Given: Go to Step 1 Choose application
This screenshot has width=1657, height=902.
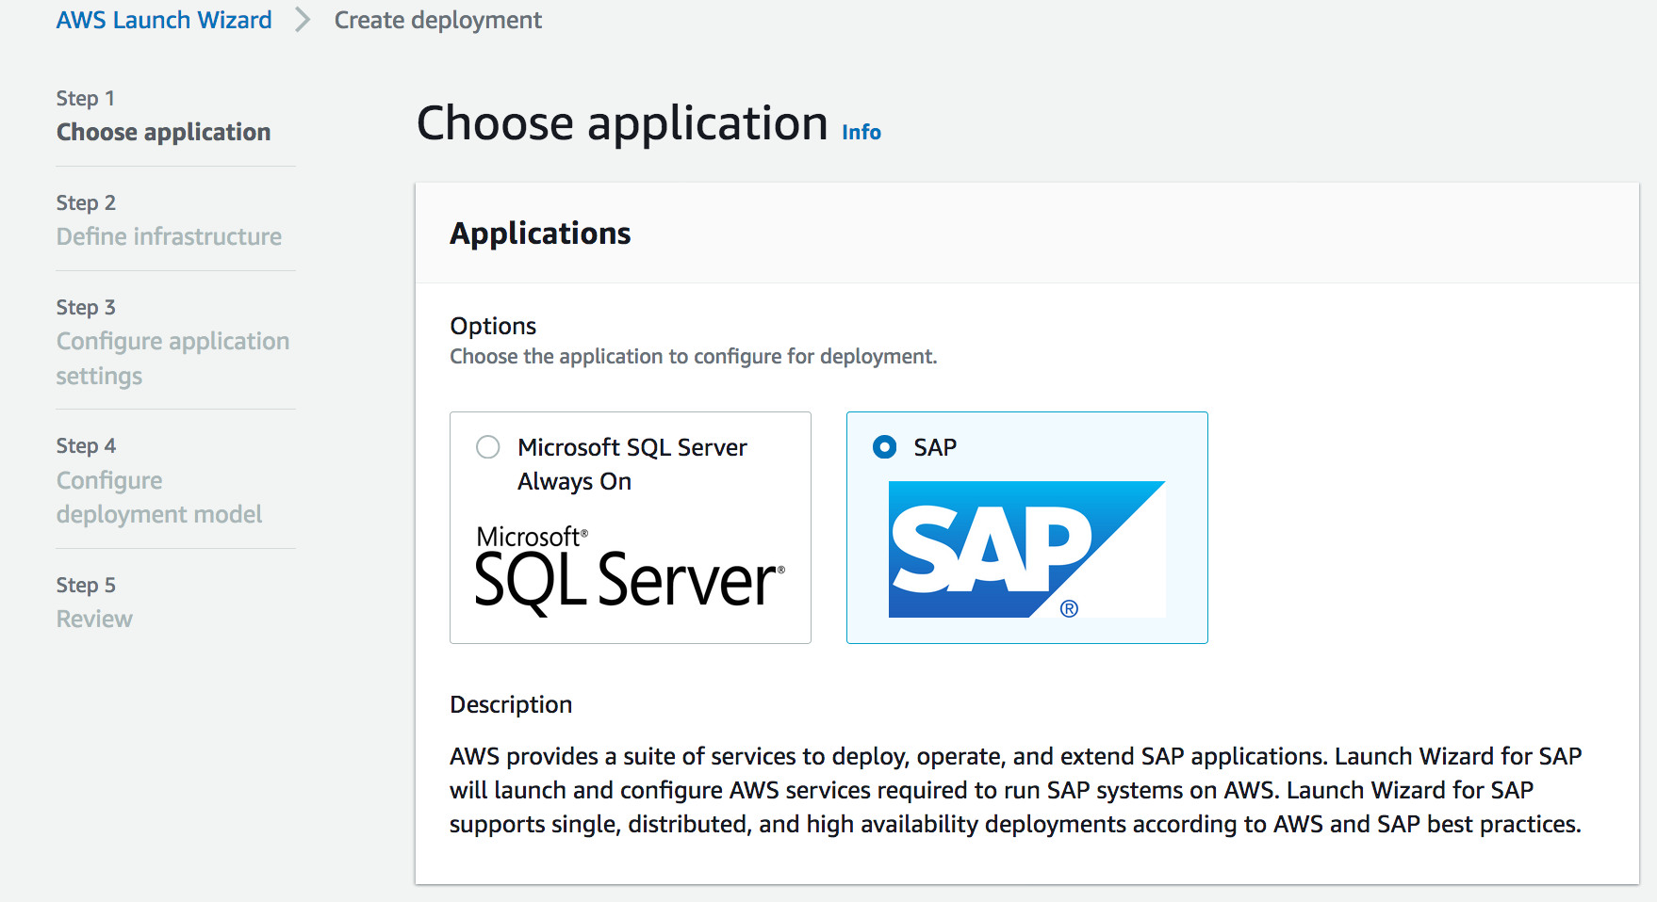Looking at the screenshot, I should click(x=163, y=132).
